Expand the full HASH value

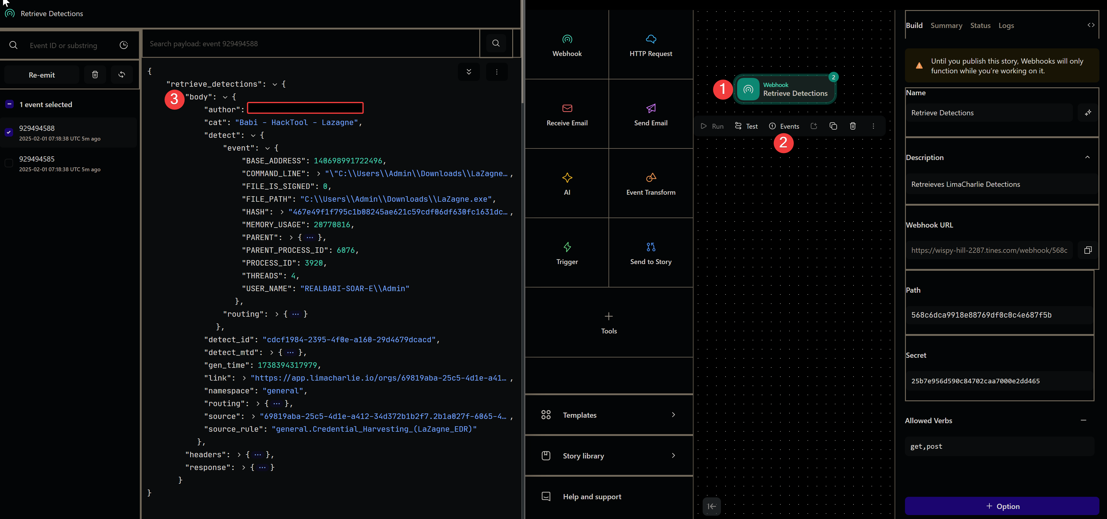282,212
